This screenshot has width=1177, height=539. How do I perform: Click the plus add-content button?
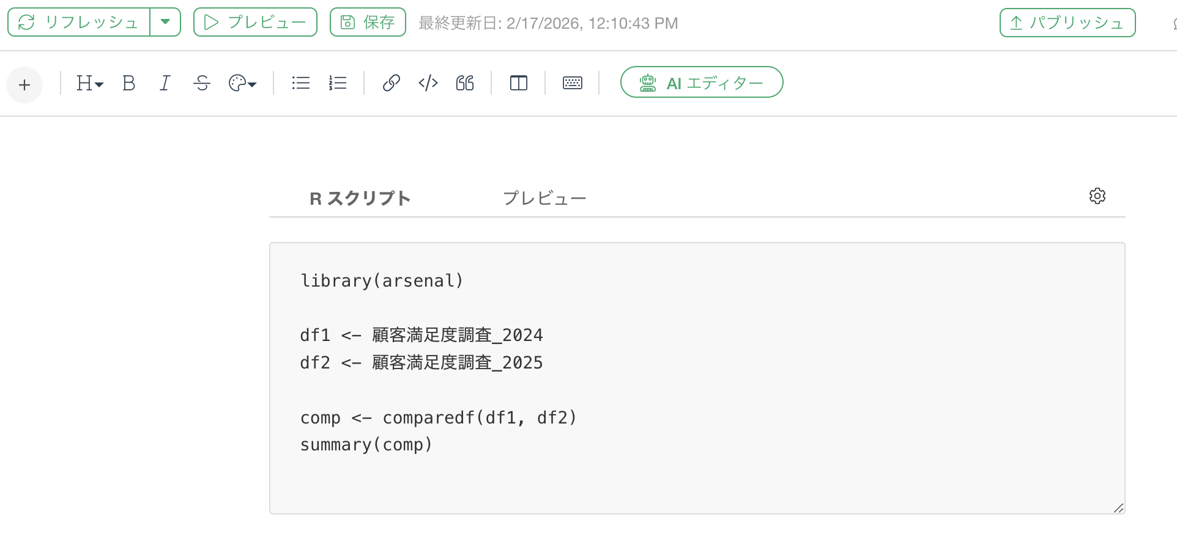(x=24, y=84)
